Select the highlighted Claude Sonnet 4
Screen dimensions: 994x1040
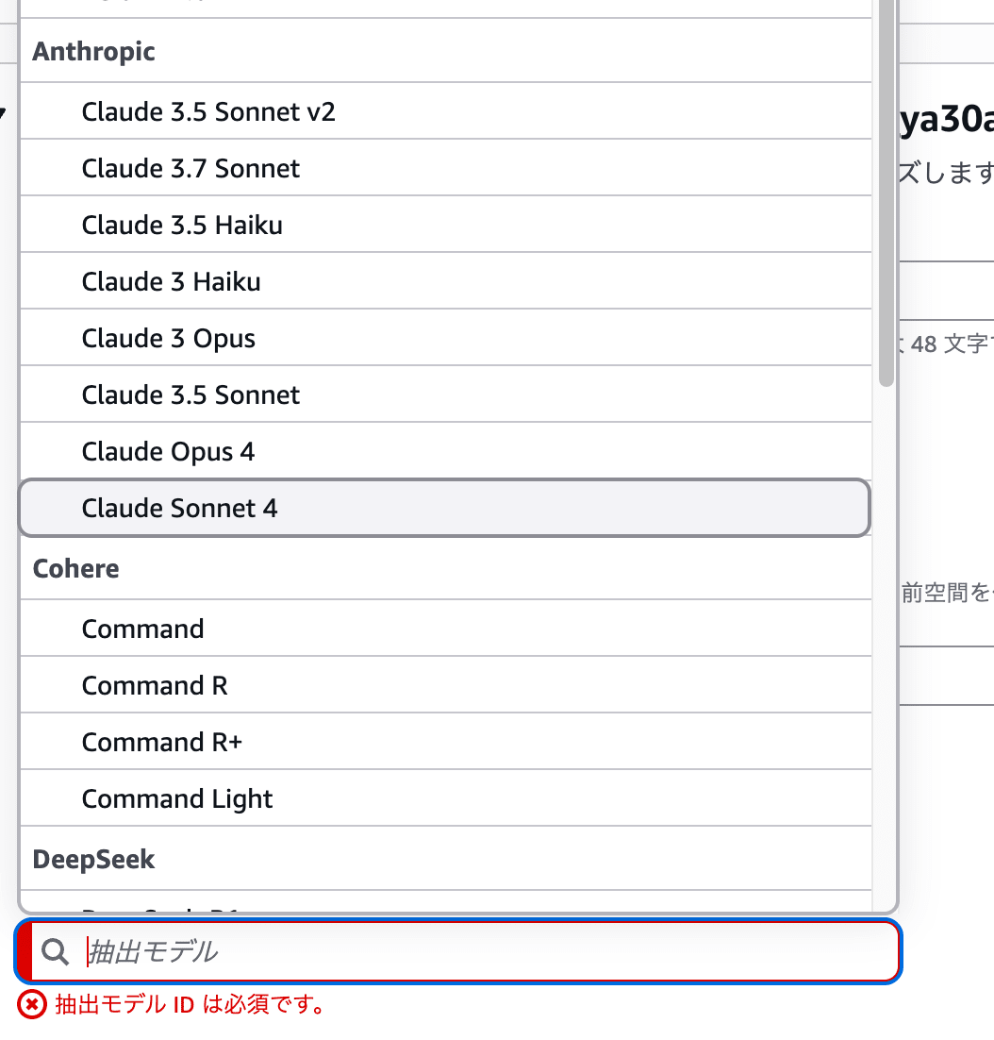[x=179, y=509]
